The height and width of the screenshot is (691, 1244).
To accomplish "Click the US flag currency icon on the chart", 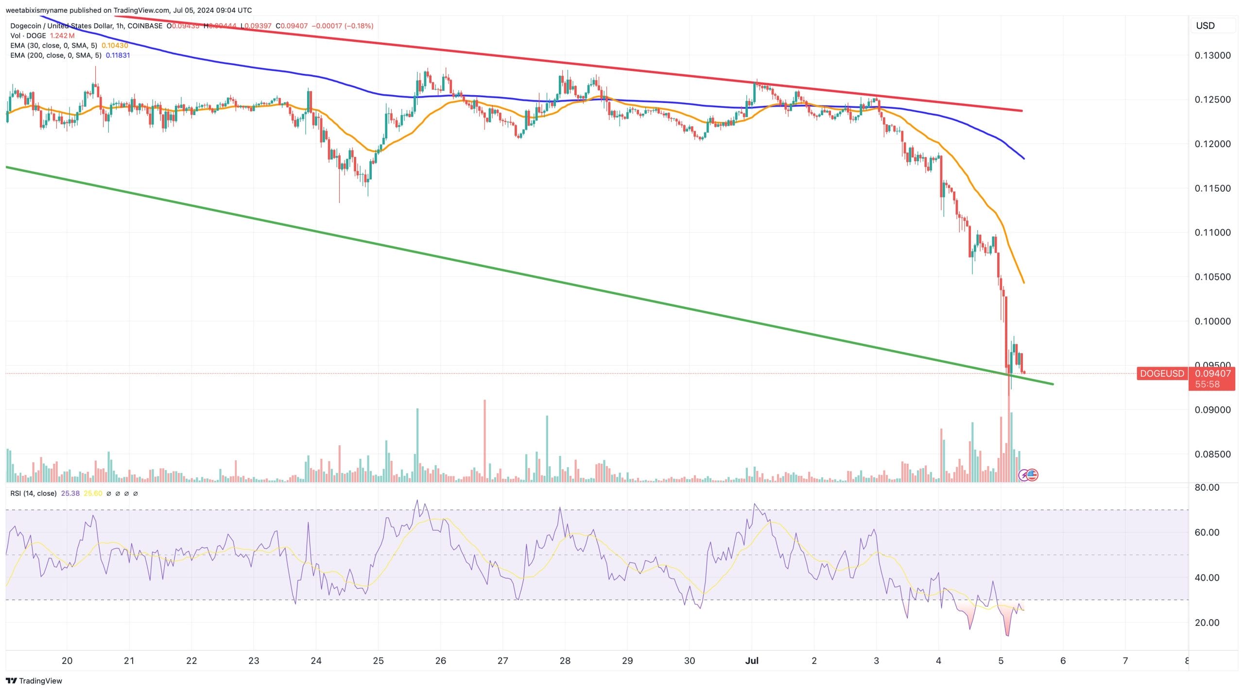I will pyautogui.click(x=1033, y=475).
